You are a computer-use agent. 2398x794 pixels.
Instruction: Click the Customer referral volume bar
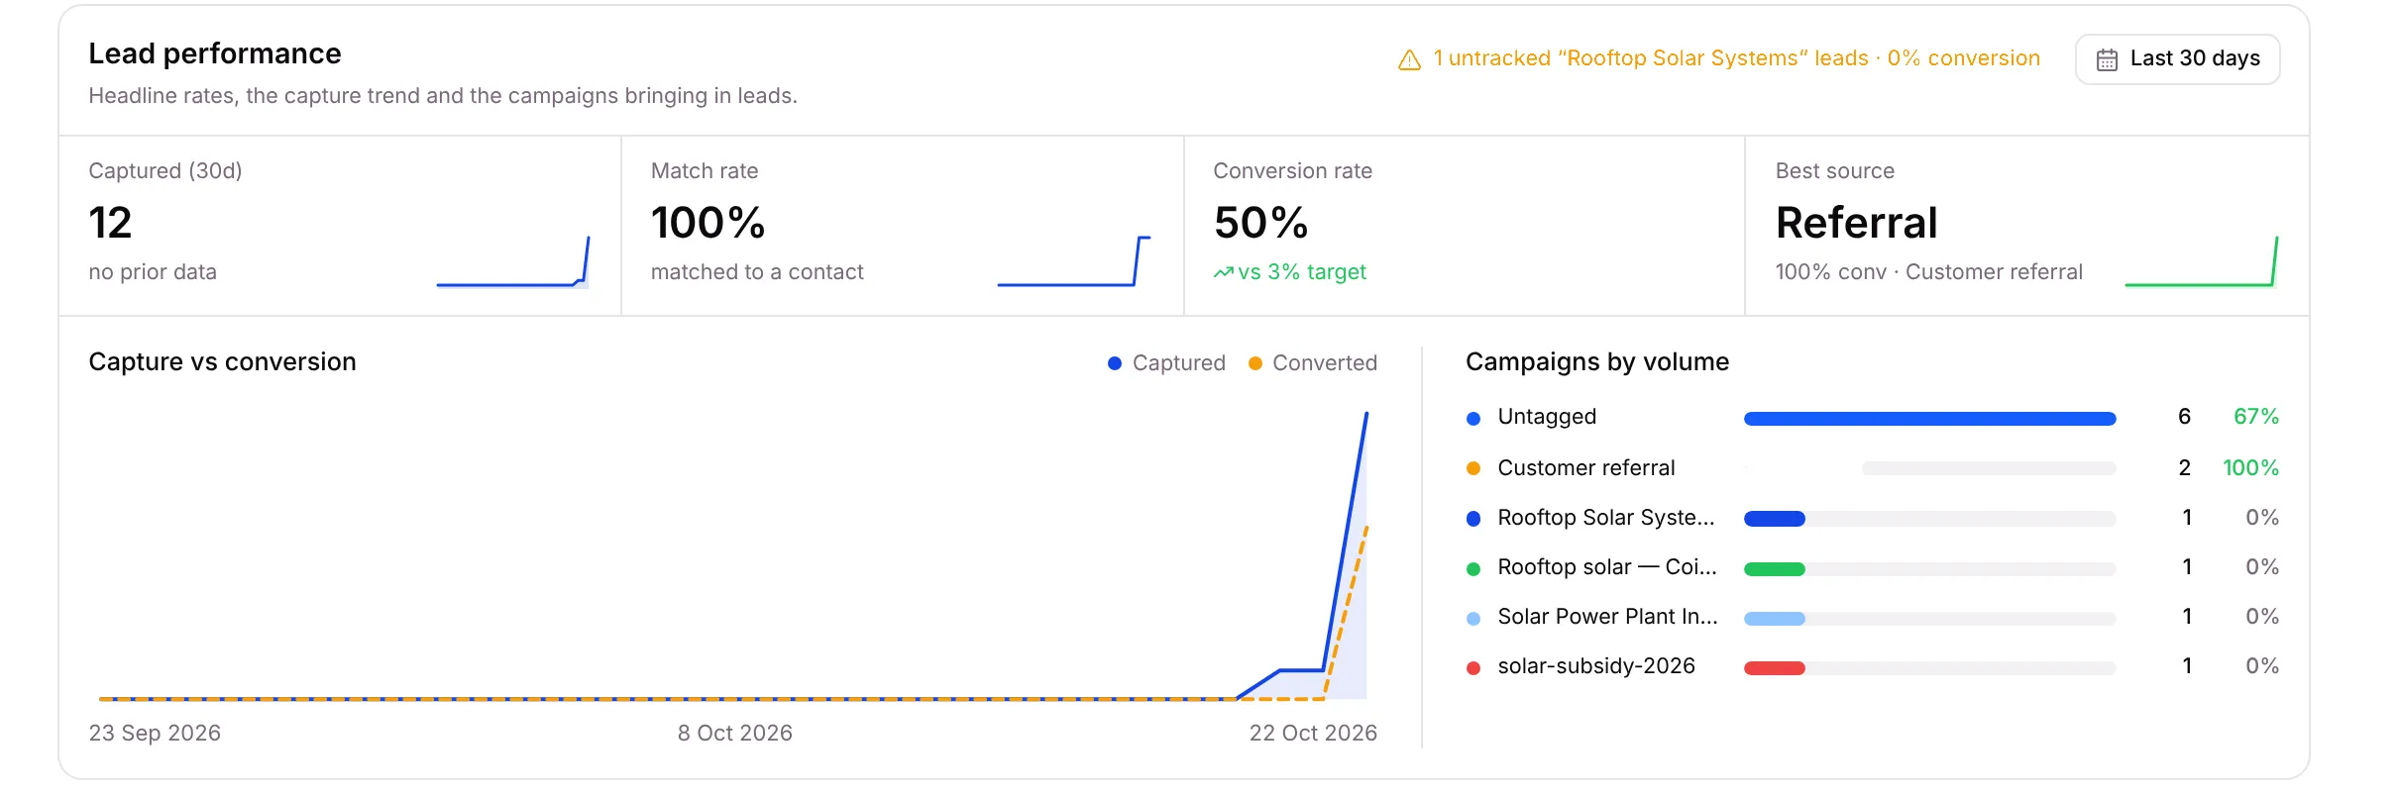click(x=1929, y=468)
